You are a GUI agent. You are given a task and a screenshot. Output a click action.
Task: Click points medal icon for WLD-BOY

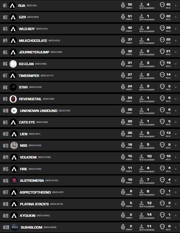123,28
